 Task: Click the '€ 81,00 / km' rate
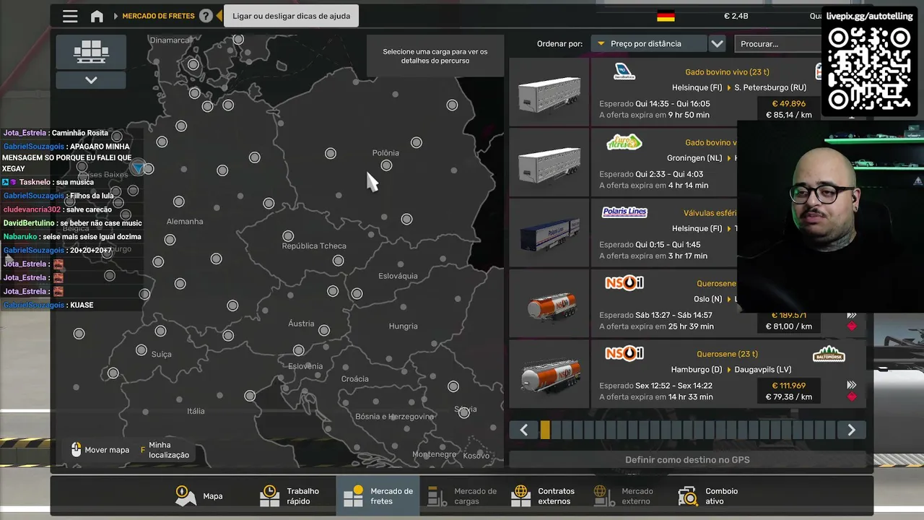click(x=788, y=326)
